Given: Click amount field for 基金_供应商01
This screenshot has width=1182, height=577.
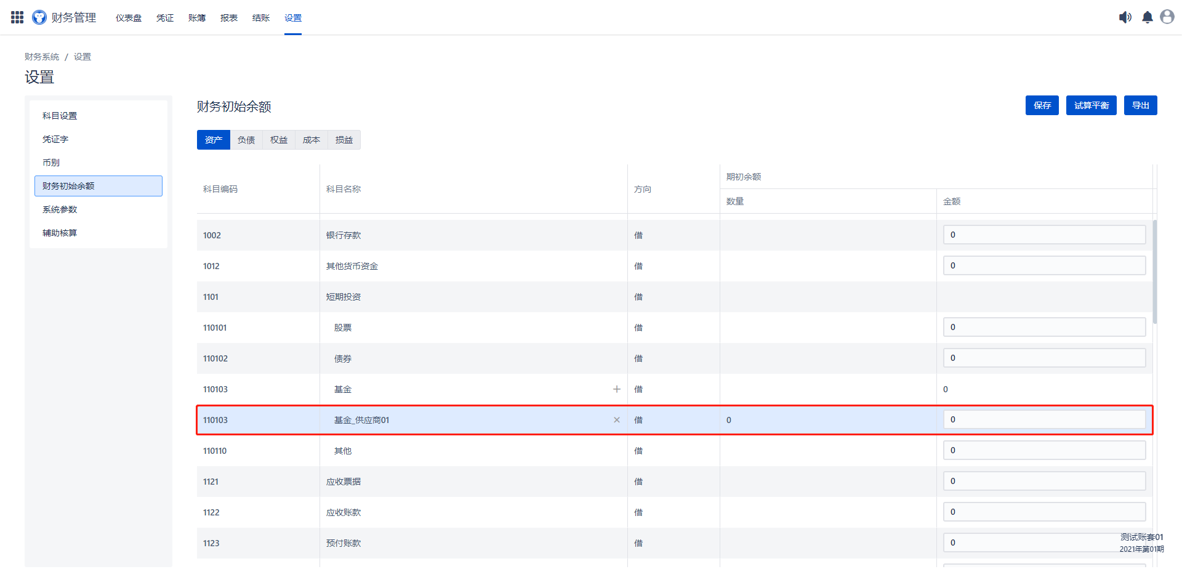Looking at the screenshot, I should click(1044, 419).
